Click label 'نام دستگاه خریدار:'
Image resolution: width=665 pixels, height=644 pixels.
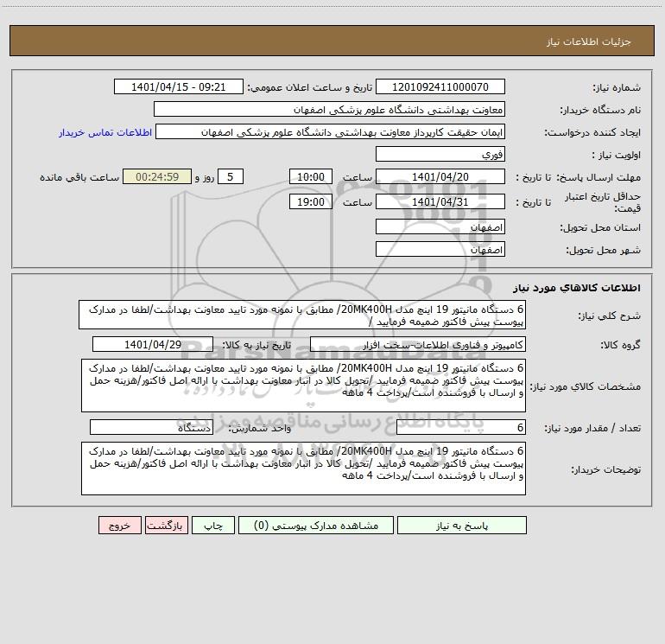click(600, 110)
